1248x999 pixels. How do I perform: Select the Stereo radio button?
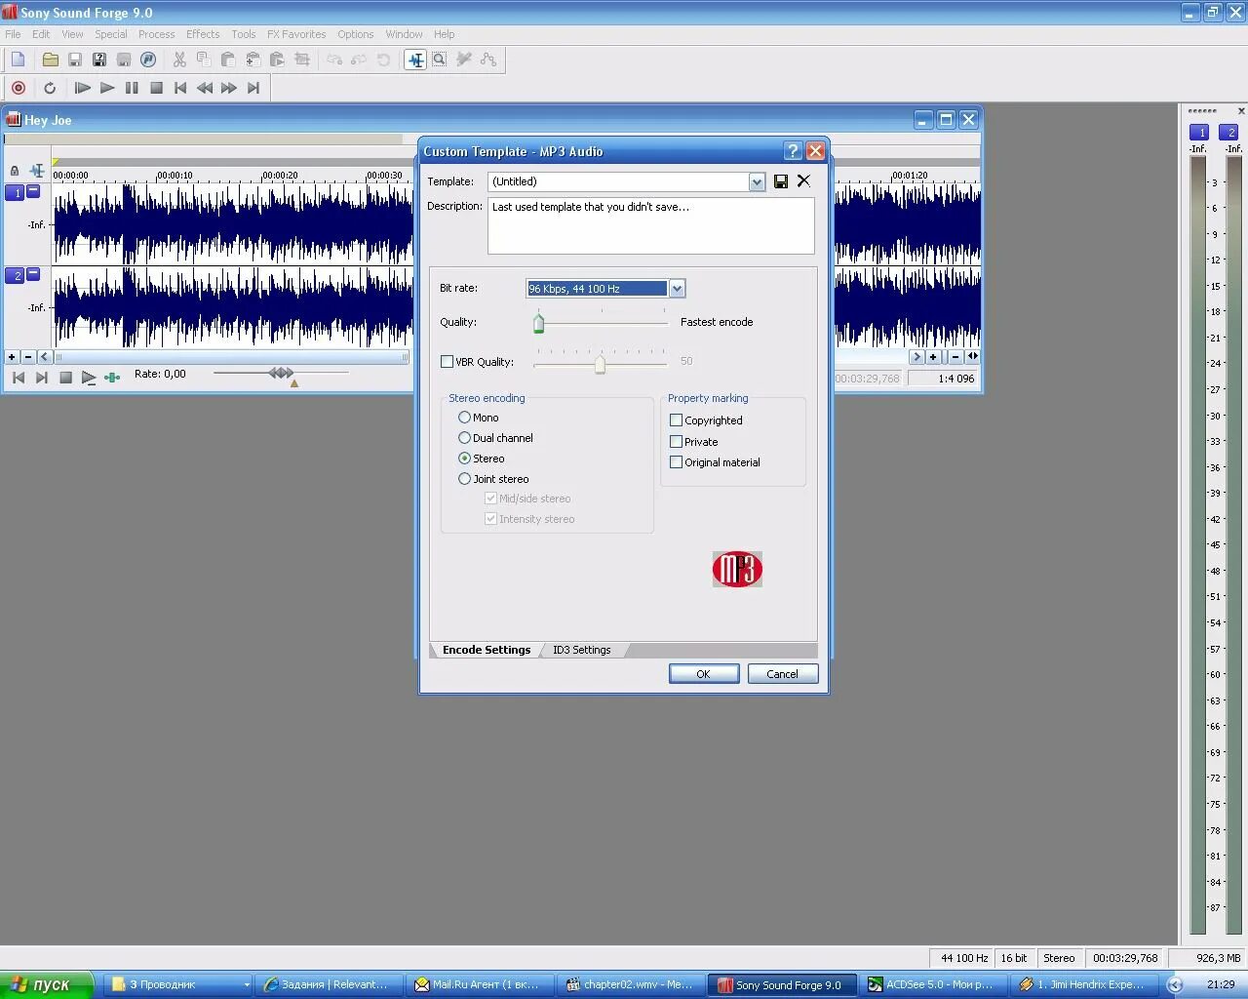click(x=464, y=459)
